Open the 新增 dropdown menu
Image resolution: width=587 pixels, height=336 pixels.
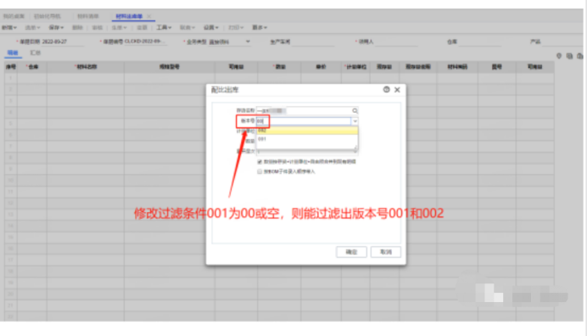(x=9, y=27)
